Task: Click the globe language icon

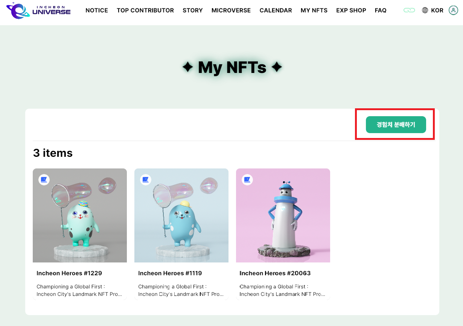Action: click(x=425, y=11)
